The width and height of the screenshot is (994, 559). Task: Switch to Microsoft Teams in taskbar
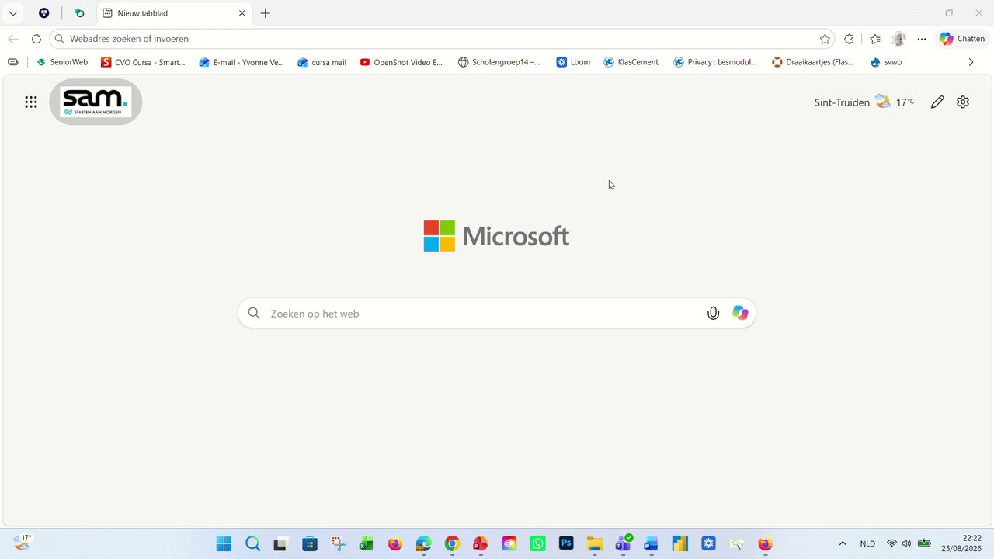623,543
